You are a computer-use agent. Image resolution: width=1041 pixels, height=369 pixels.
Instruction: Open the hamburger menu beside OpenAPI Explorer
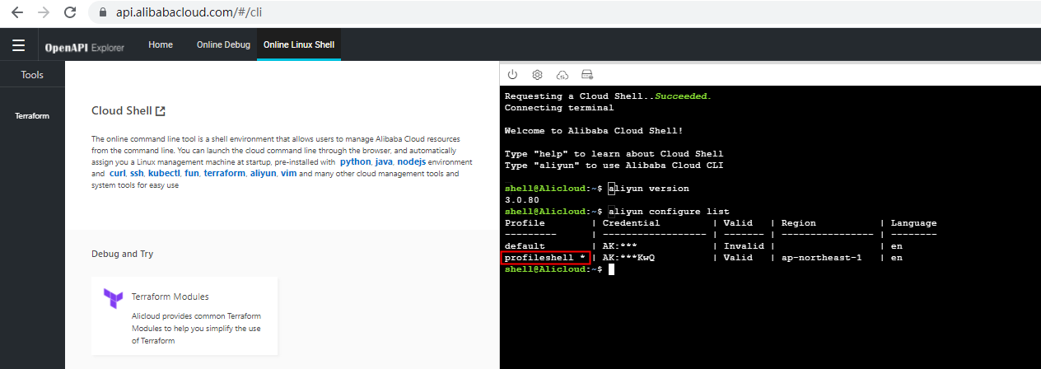18,45
